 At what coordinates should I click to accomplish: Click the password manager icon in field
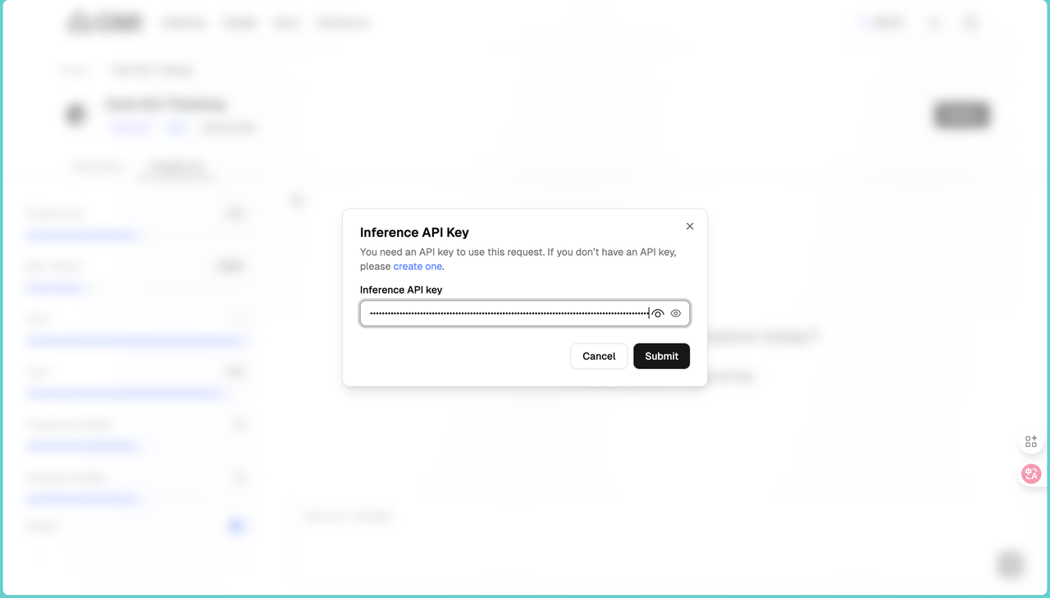658,313
